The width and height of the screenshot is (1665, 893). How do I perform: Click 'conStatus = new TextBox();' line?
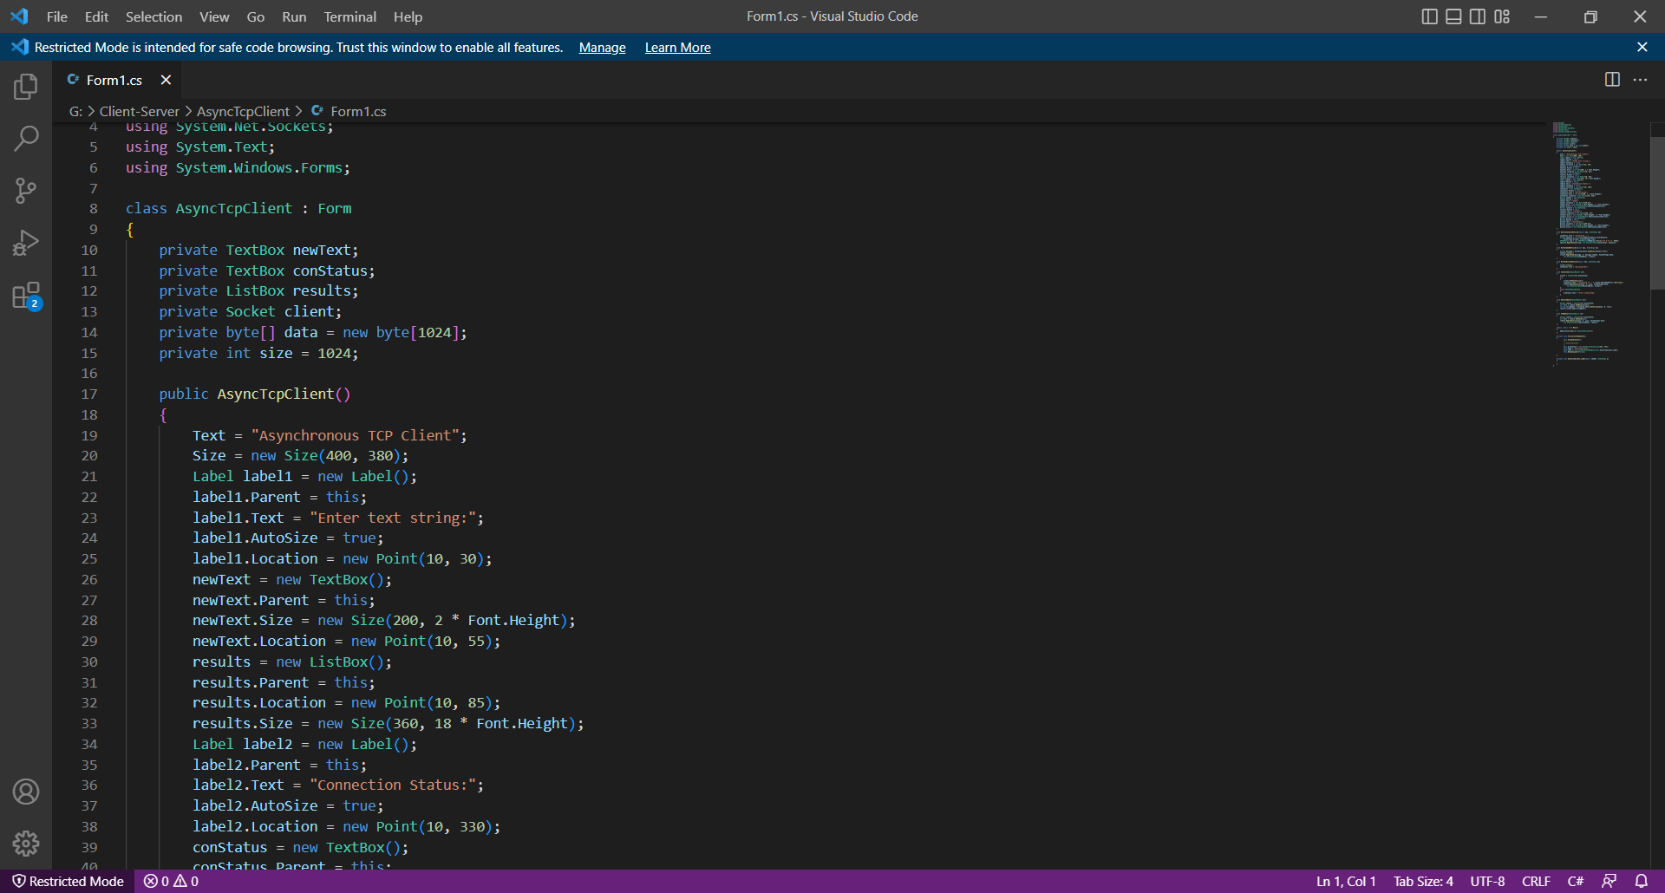pyautogui.click(x=300, y=848)
